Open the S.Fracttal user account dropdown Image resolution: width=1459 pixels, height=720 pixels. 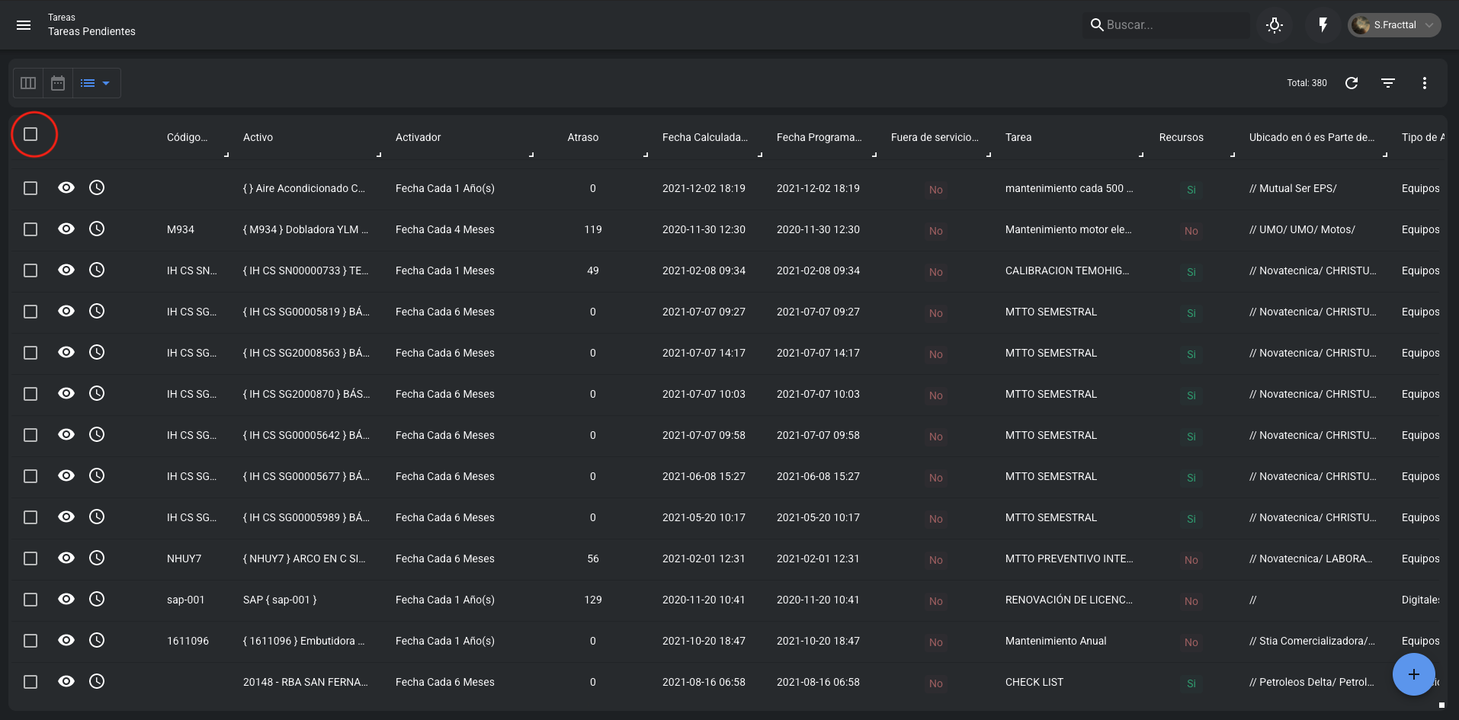(x=1394, y=25)
